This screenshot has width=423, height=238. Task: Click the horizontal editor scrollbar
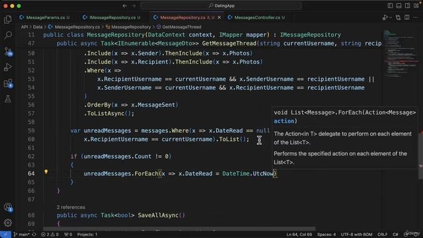[x=179, y=229]
